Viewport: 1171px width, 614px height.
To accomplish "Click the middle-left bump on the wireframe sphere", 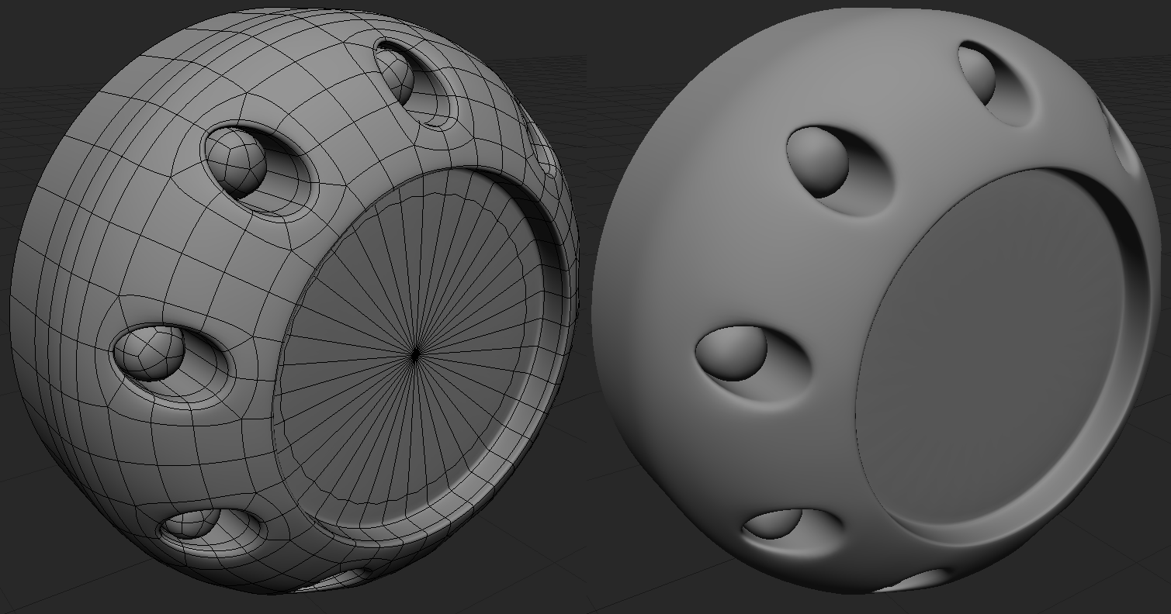I will coord(149,352).
